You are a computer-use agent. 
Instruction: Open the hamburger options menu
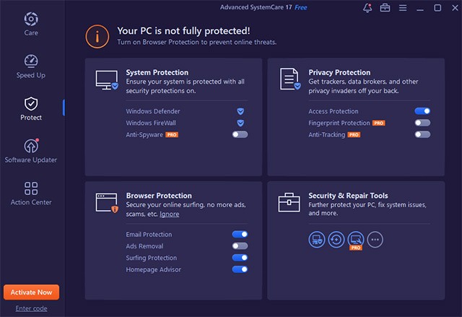403,8
